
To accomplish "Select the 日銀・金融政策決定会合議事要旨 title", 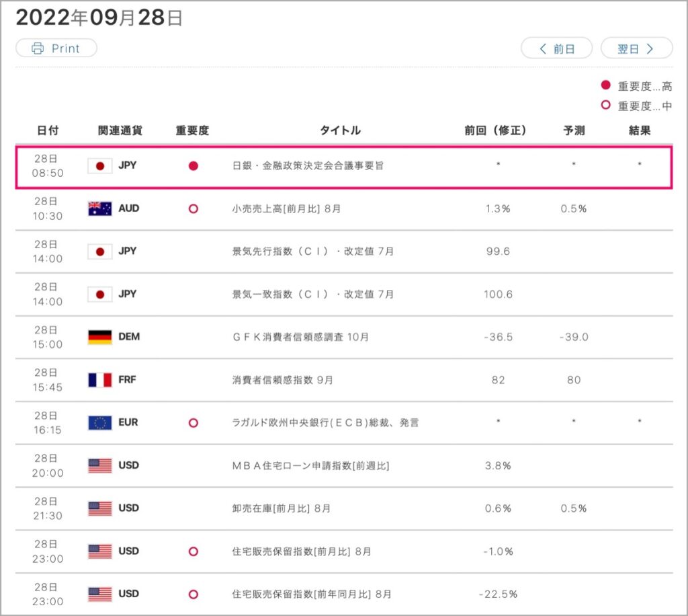I will coord(308,165).
